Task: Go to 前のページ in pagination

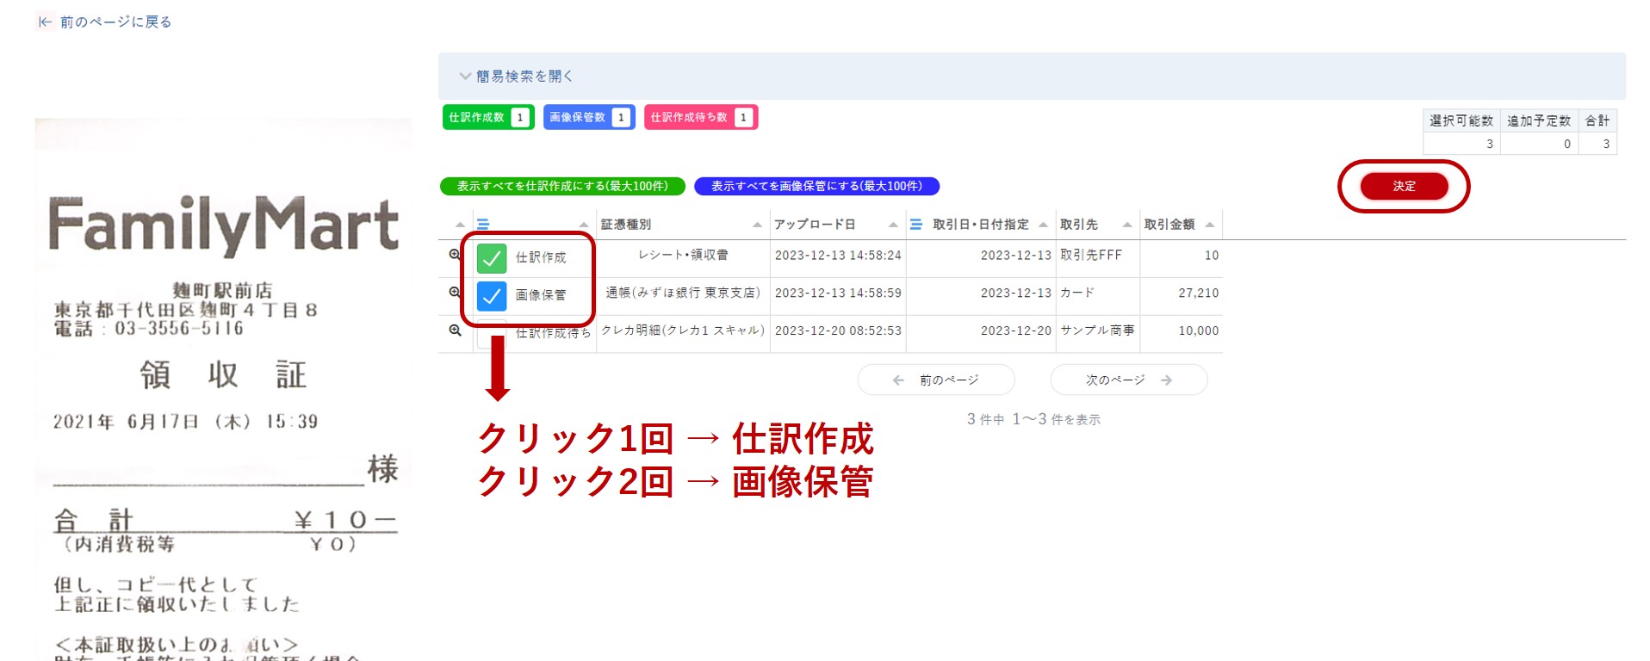Action: 936,380
